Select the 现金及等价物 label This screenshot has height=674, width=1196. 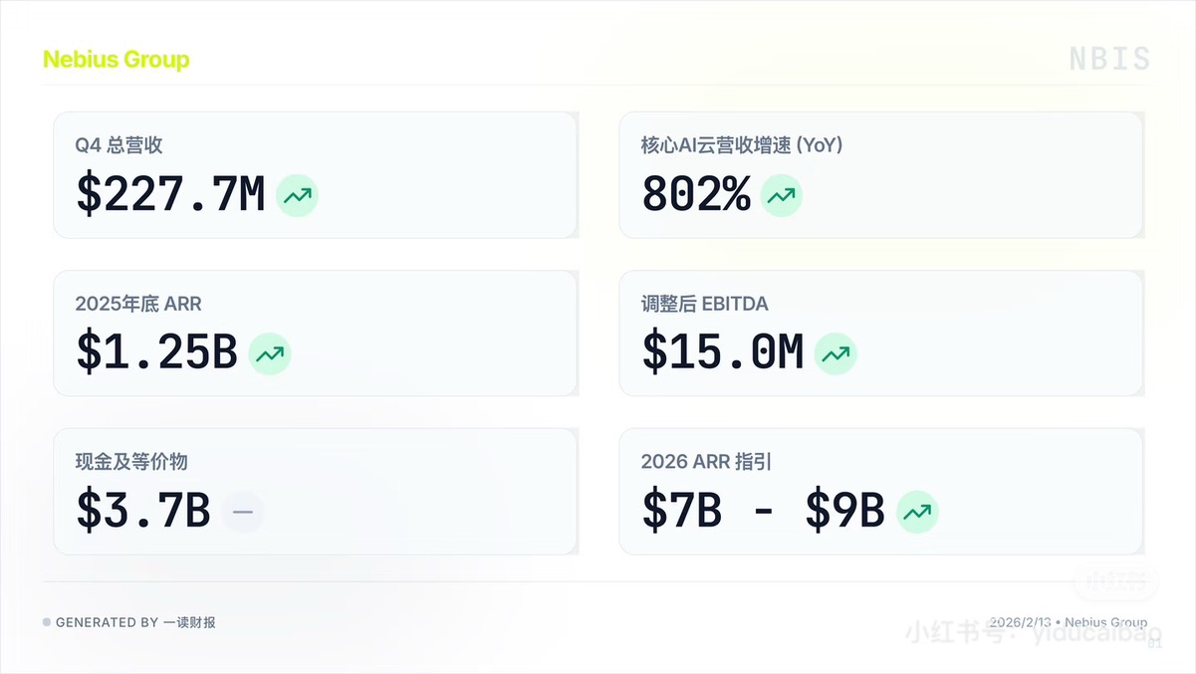(x=131, y=462)
